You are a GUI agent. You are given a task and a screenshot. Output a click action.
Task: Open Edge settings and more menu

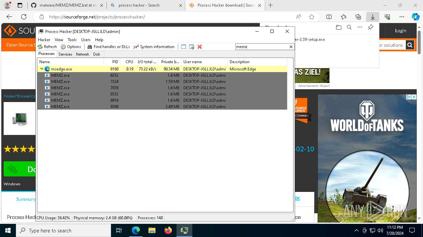pyautogui.click(x=402, y=17)
